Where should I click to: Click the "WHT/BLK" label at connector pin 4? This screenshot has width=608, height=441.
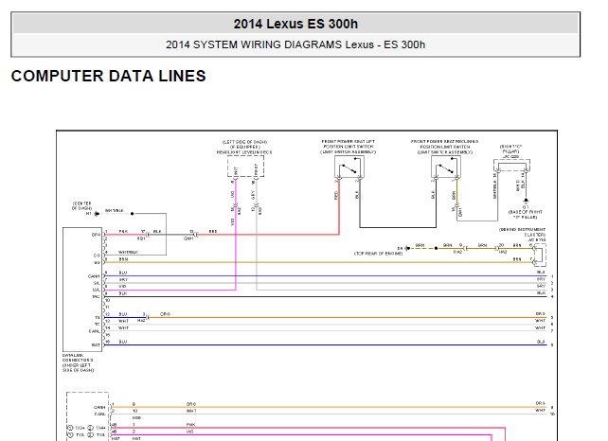click(128, 253)
